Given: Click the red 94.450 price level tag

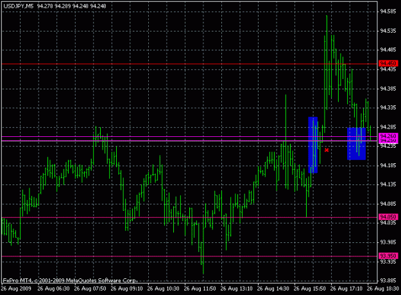Looking at the screenshot, I should (x=388, y=63).
